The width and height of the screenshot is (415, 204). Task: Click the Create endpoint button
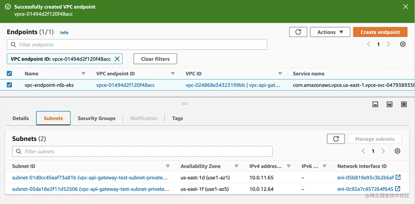(x=380, y=32)
